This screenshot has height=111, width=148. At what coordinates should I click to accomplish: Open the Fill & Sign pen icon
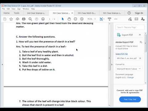[130, 19]
